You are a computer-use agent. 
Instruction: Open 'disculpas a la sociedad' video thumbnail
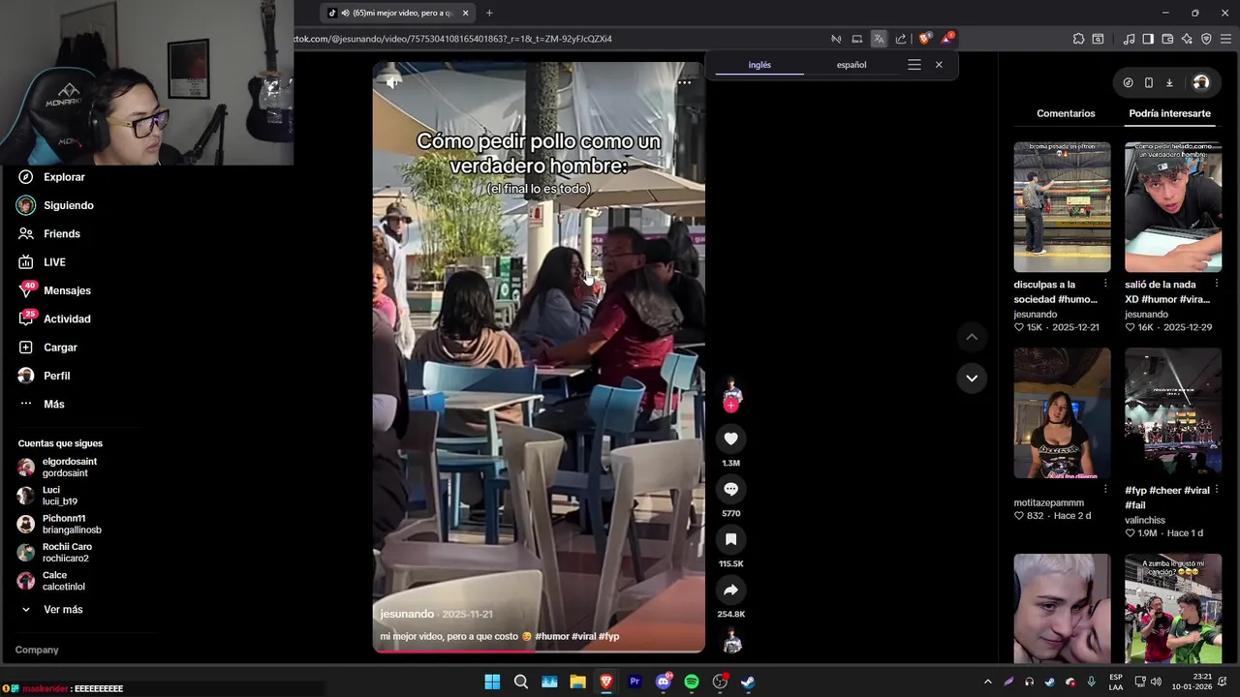pyautogui.click(x=1062, y=207)
